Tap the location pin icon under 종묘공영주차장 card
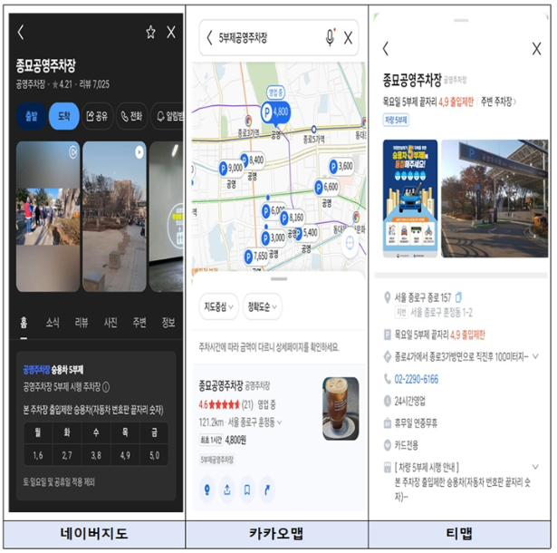The image size is (557, 553). 207,490
